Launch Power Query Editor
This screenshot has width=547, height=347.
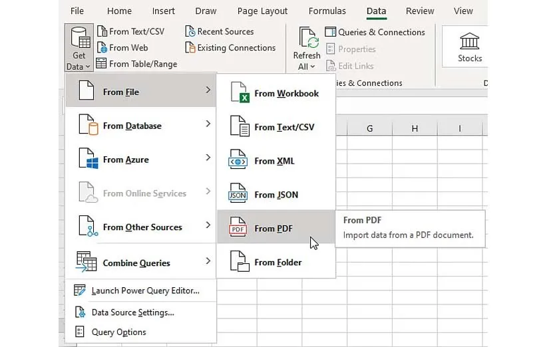145,290
